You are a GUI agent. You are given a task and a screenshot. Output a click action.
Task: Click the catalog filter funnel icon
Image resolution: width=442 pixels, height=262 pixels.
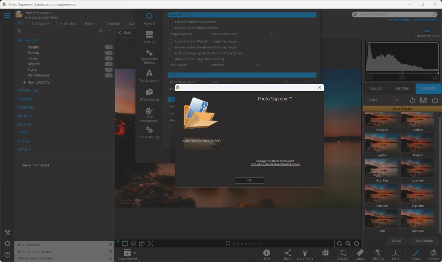point(19,31)
